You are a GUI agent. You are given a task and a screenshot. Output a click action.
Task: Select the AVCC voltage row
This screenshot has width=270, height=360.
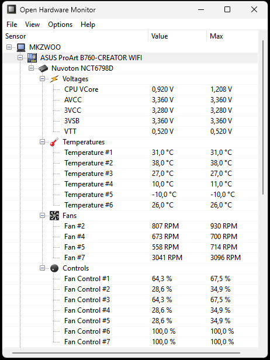[x=130, y=100]
